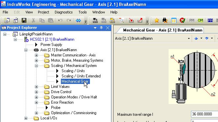This screenshot has height=122, width=218.
Task: Select the LämpligtProjektNamn project node
Action: [x=36, y=34]
